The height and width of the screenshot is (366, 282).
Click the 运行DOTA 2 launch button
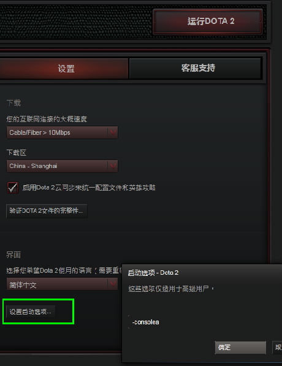208,21
